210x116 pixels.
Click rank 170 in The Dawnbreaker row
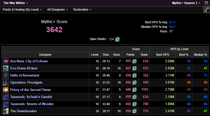tap(145, 111)
